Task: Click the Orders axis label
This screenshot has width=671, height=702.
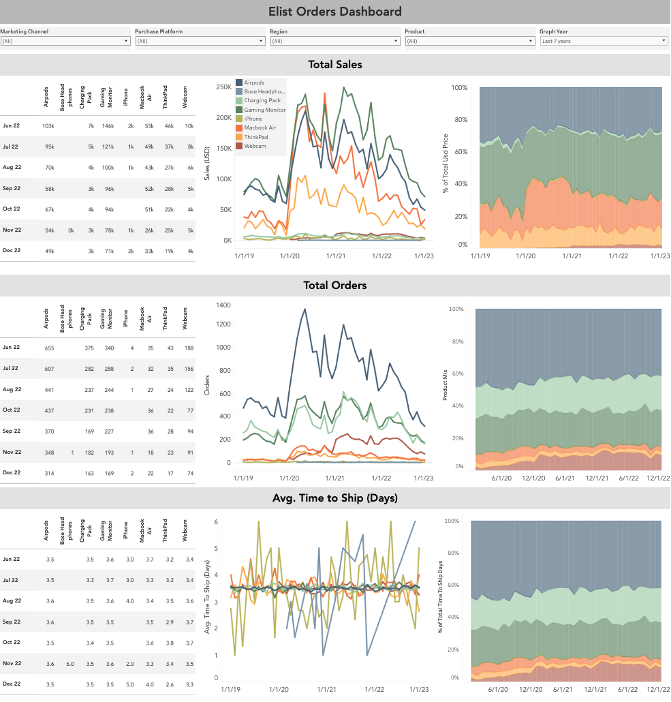Action: [207, 385]
